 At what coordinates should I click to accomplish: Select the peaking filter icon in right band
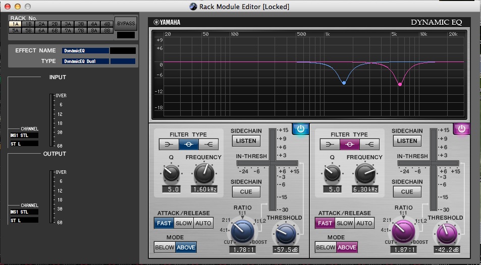click(x=349, y=145)
